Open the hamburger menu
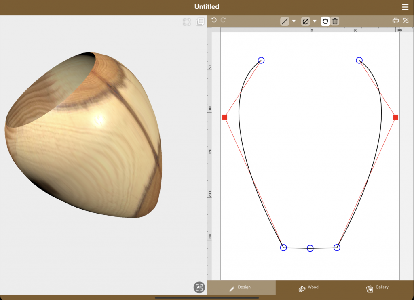The width and height of the screenshot is (414, 300). pyautogui.click(x=405, y=7)
